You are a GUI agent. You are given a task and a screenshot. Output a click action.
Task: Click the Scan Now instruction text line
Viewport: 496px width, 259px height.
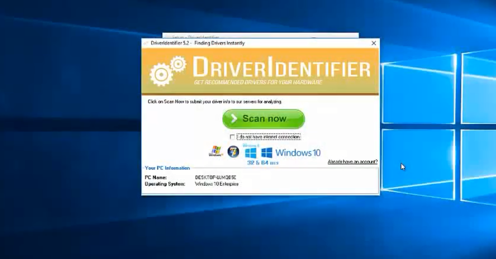point(215,102)
